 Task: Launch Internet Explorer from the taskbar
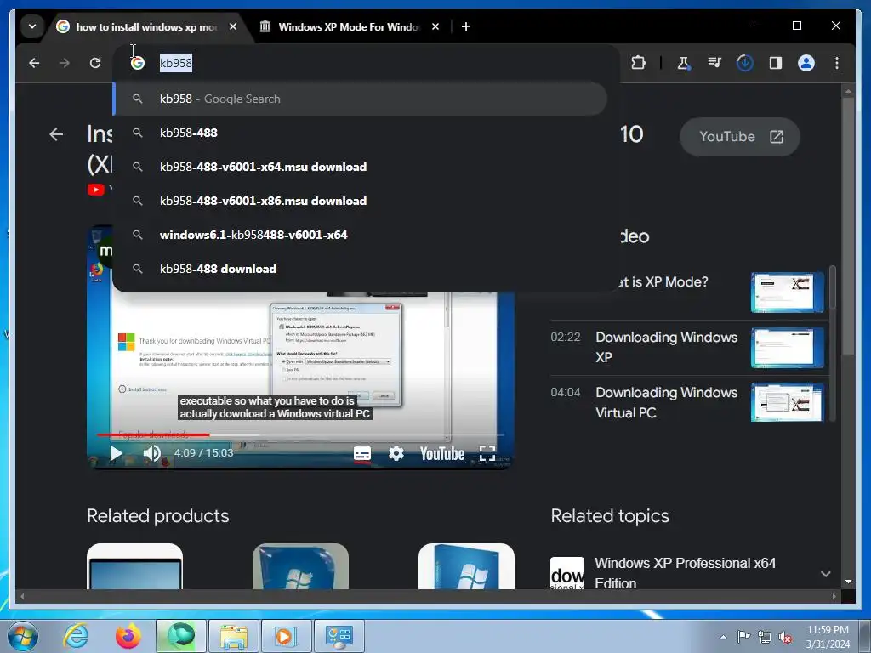click(75, 636)
